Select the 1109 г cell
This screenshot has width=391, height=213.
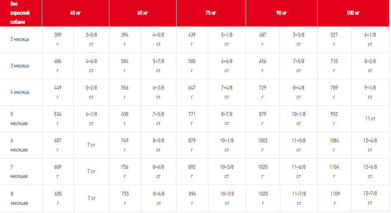pos(334,198)
